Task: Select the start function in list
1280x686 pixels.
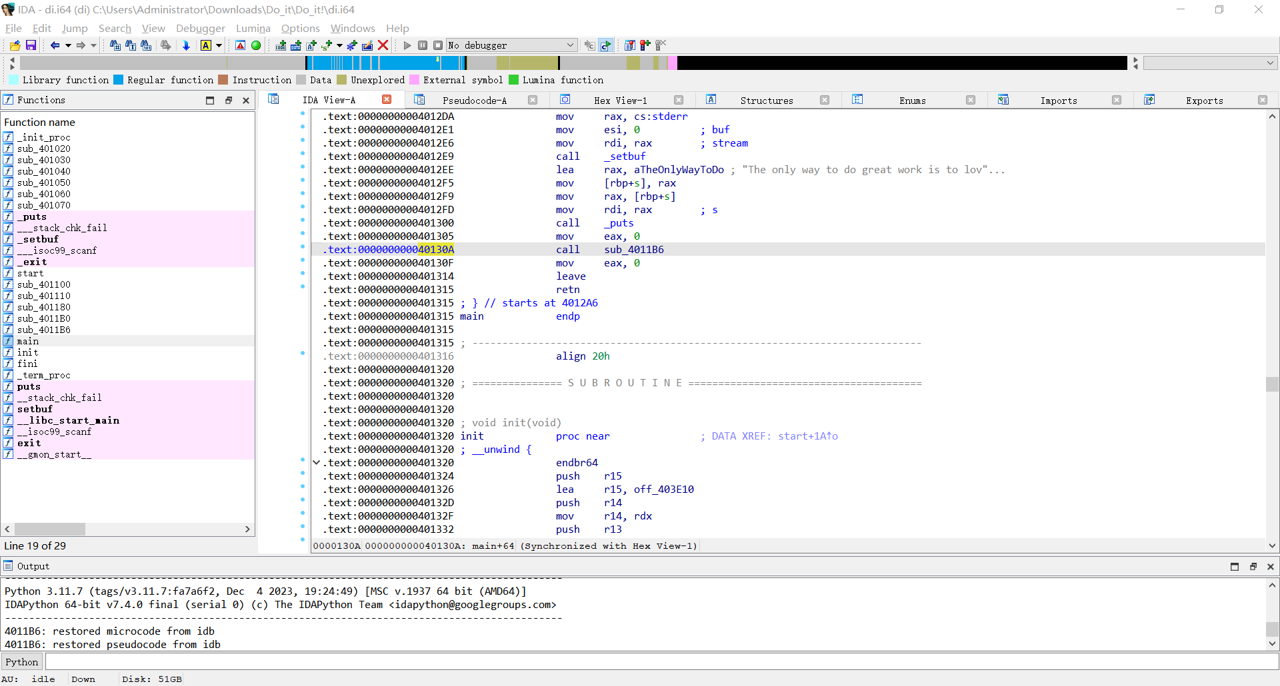Action: click(x=127, y=273)
